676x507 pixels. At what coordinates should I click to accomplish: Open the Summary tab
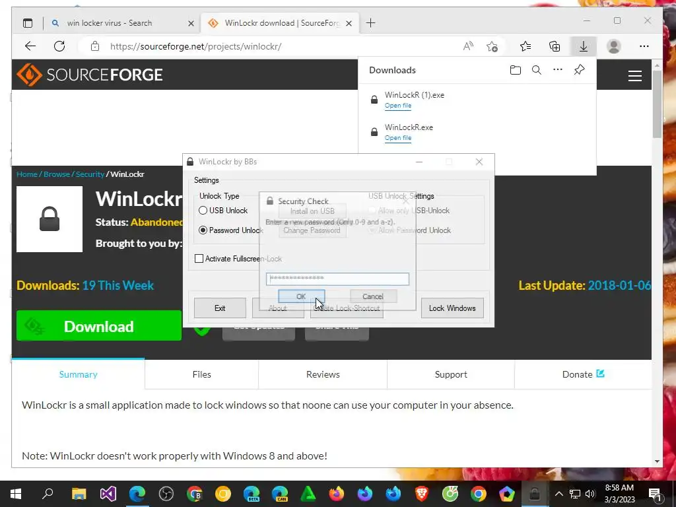coord(78,374)
